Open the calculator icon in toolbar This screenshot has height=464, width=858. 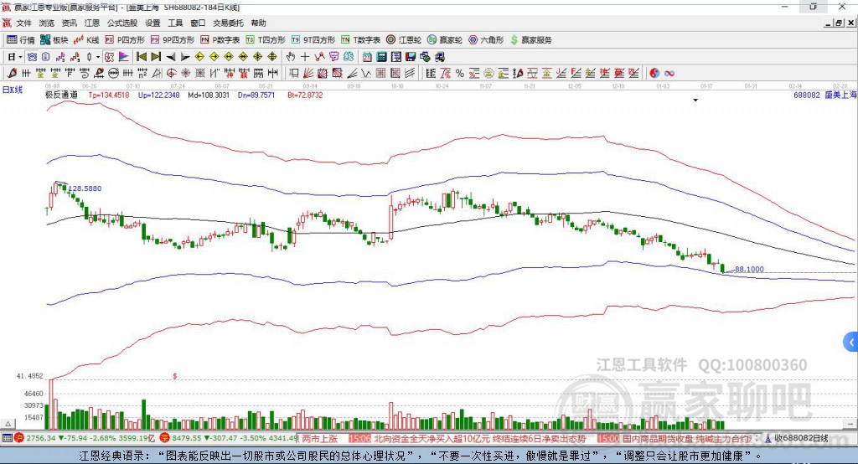382,57
